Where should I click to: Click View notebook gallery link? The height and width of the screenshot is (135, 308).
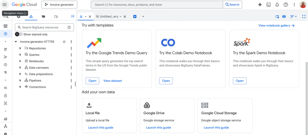point(276,26)
